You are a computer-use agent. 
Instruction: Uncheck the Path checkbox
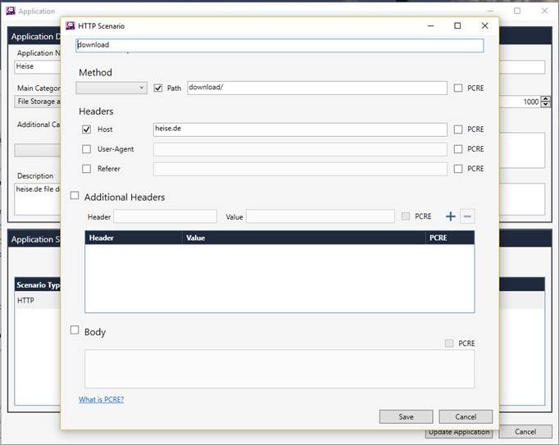click(x=158, y=88)
